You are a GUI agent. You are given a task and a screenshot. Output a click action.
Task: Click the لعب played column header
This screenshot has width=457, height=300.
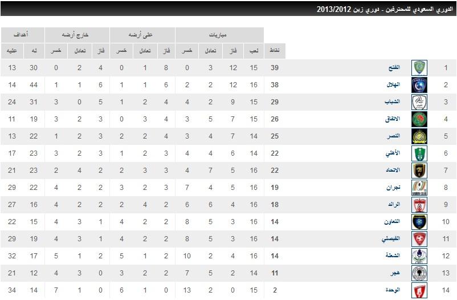pos(254,51)
